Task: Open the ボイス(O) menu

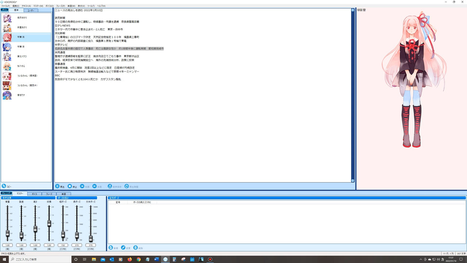Action: coord(50,6)
